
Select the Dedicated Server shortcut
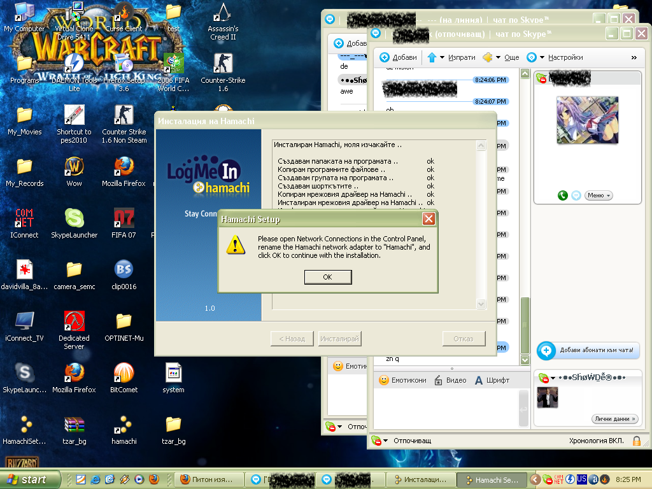[x=74, y=330]
